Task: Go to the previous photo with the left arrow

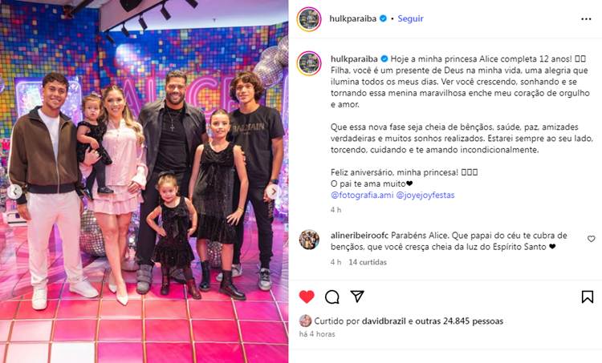Action: click(14, 192)
